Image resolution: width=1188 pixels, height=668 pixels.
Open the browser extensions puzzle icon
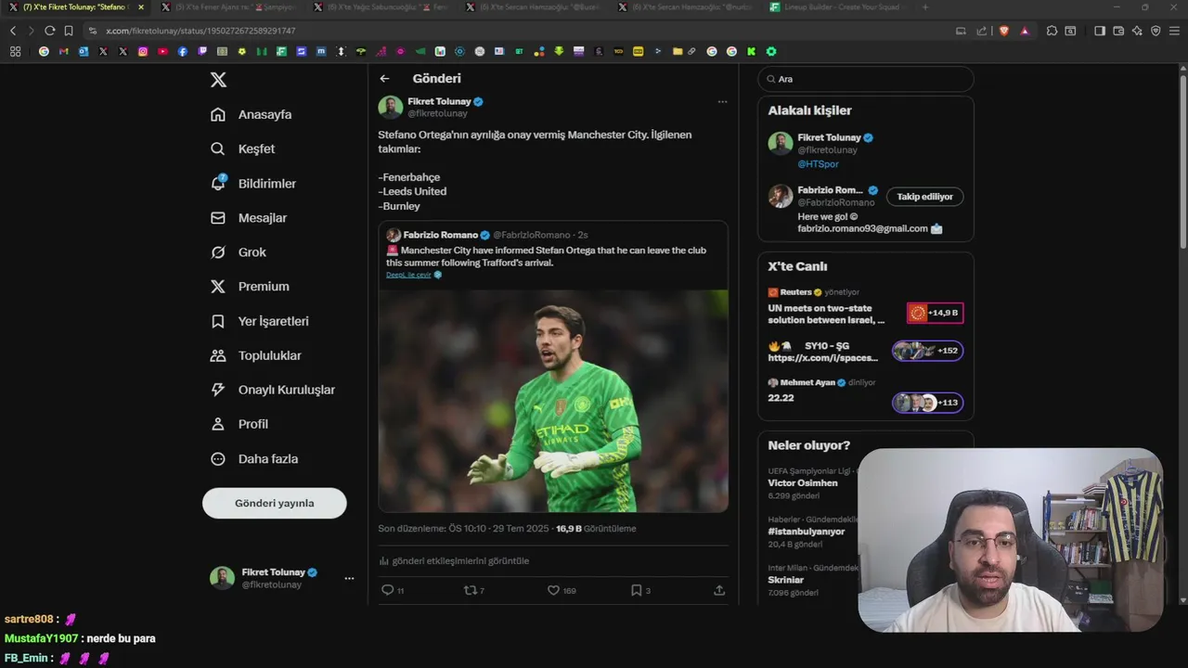[1052, 31]
